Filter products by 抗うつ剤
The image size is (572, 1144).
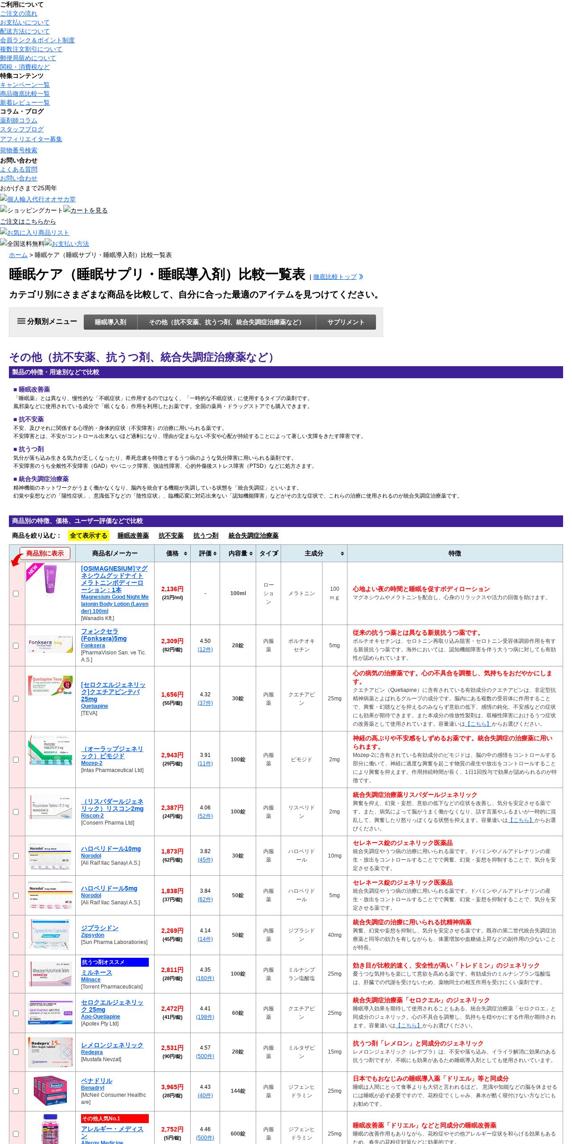[x=206, y=535]
